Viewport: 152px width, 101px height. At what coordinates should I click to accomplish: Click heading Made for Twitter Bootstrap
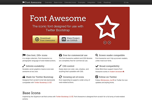point(40,77)
